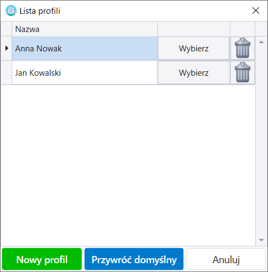This screenshot has width=268, height=272.
Task: Click the blank area below profile list
Action: 128,165
